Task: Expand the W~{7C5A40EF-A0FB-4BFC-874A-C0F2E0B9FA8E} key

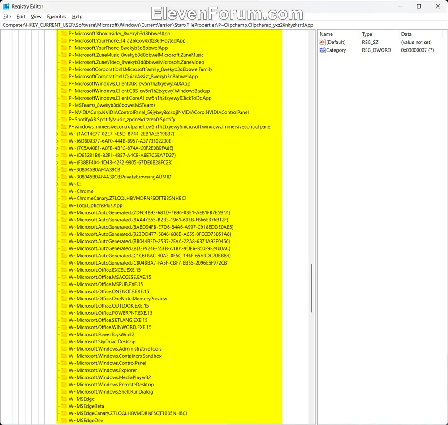Action: click(x=57, y=148)
